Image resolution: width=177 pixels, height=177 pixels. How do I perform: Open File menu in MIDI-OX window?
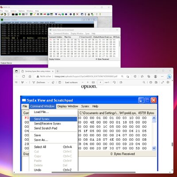tap(1, 11)
